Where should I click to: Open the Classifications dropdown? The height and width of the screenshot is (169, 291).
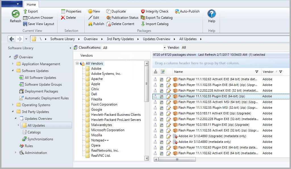click(x=165, y=48)
